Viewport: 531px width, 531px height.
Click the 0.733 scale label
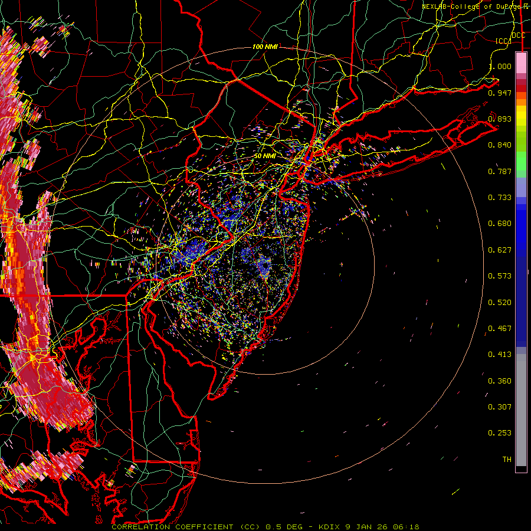[500, 198]
